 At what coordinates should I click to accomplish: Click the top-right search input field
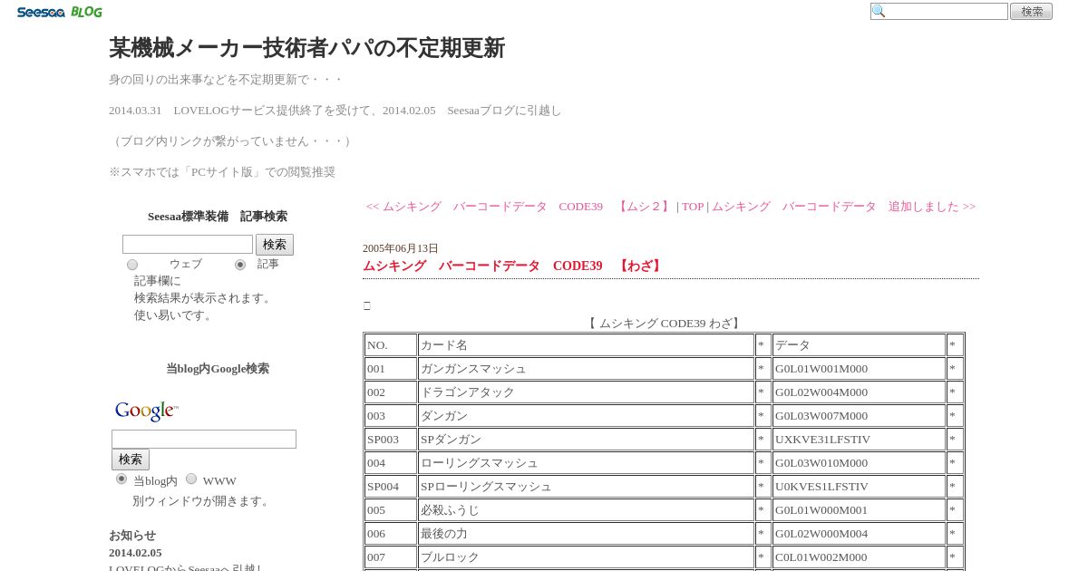coord(939,12)
